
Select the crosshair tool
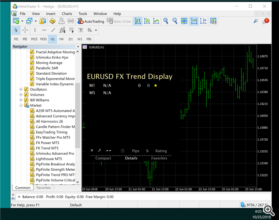pos(24,30)
